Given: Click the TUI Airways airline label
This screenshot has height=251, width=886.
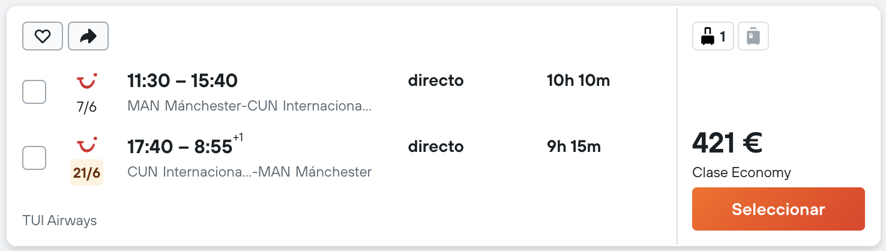Looking at the screenshot, I should coord(59,220).
